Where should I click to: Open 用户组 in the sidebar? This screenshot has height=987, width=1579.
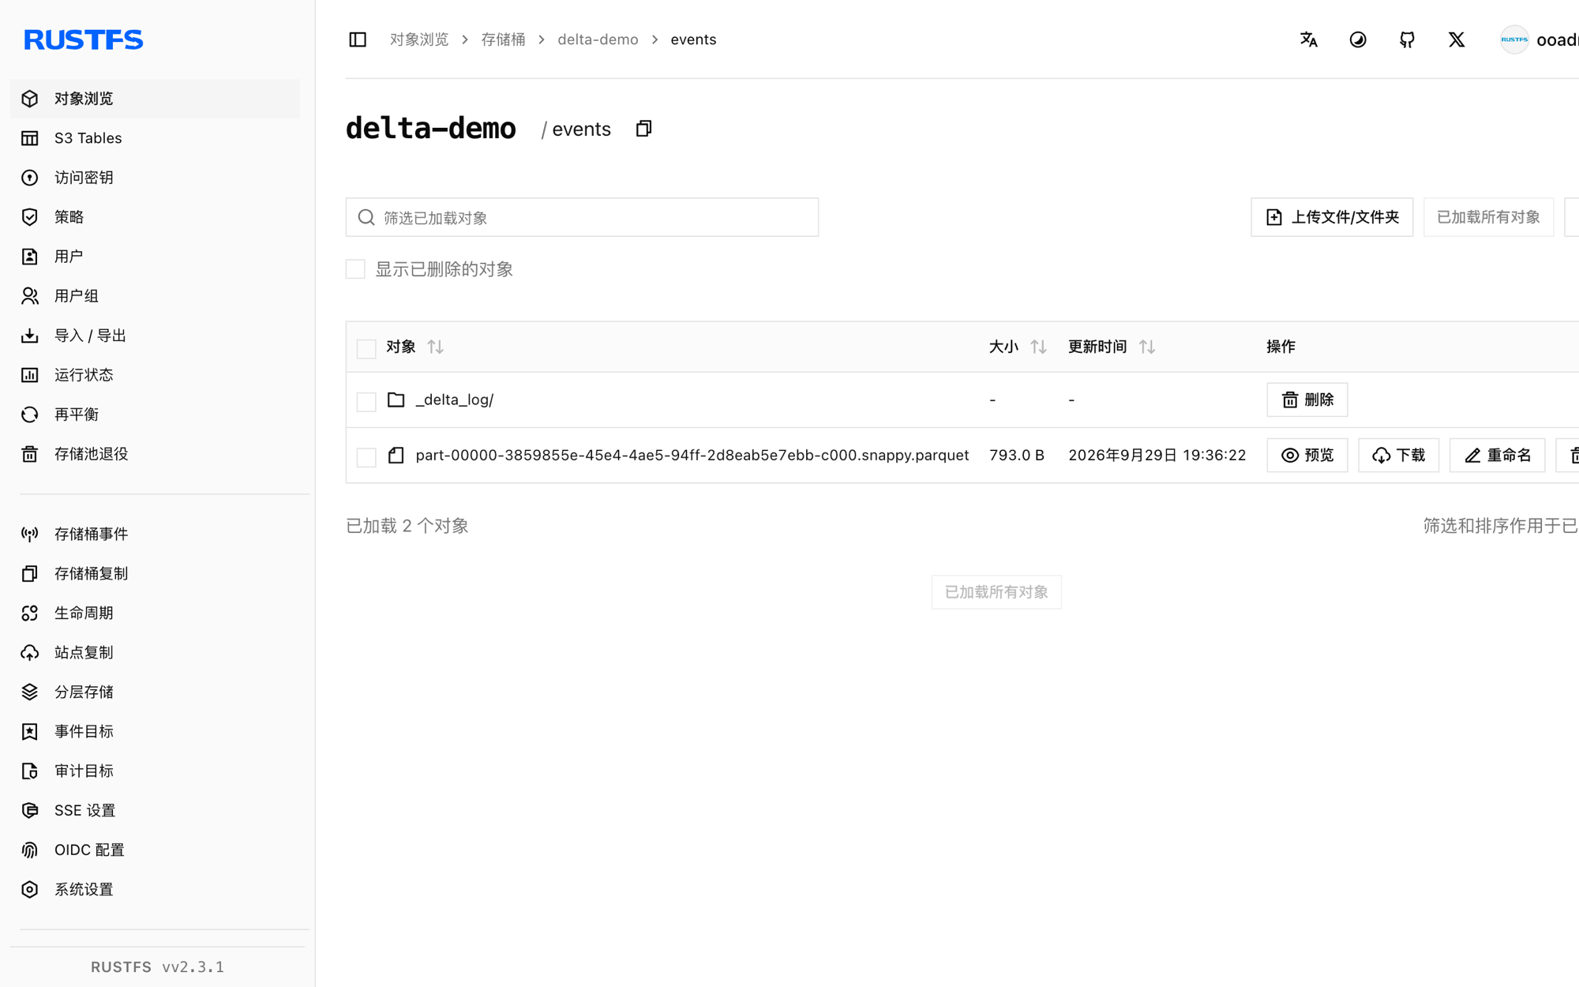coord(155,296)
